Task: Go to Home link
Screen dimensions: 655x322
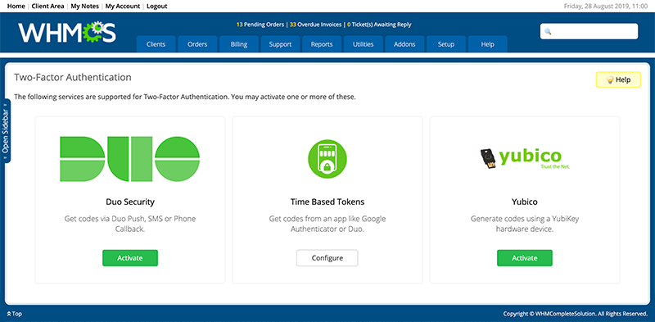Action: (16, 7)
